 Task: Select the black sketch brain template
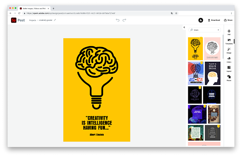[195, 95]
